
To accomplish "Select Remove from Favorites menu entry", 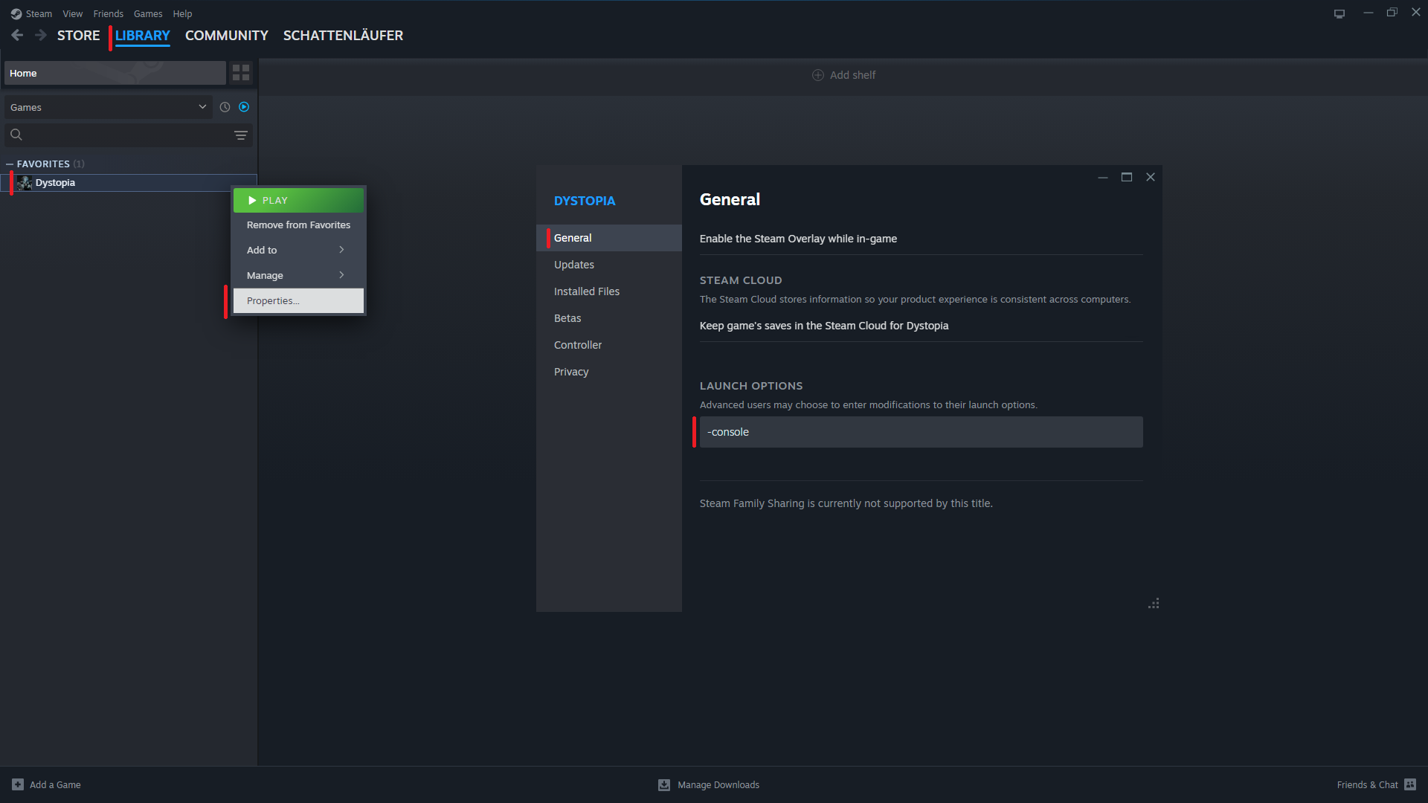I will 298,225.
